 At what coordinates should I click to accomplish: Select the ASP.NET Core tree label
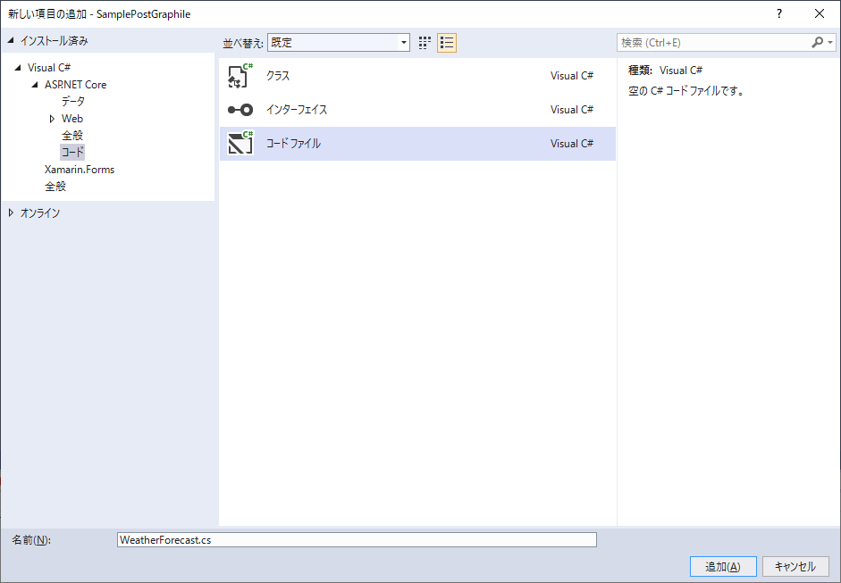point(76,85)
